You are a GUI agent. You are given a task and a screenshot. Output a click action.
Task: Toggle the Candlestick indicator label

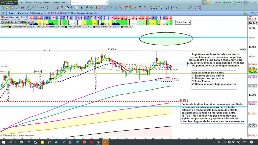point(53,26)
